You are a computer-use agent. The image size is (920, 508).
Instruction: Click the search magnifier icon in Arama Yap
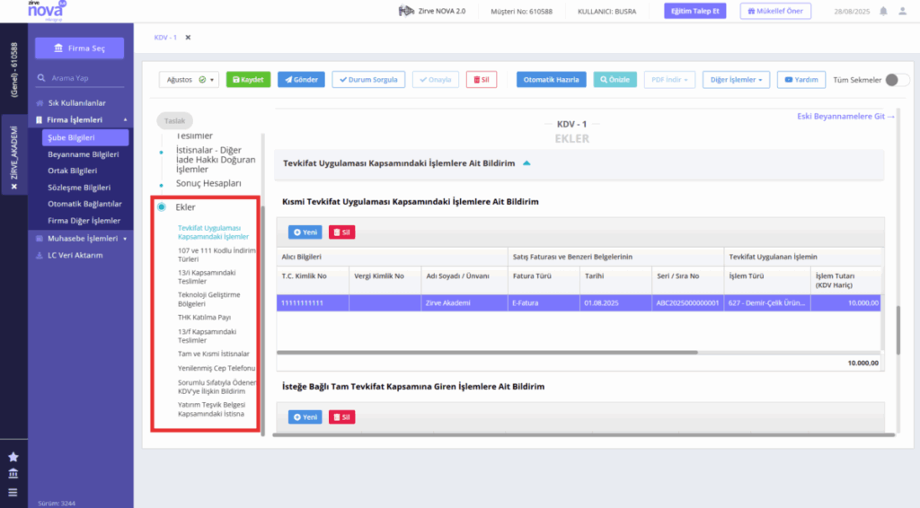pyautogui.click(x=41, y=78)
